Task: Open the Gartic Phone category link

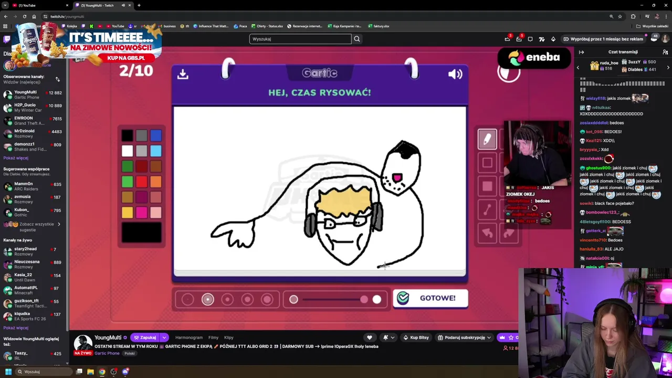Action: pos(107,353)
